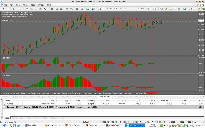Pick the equidistant channel tool
Screen dimensions: 205x128
[x=27, y=9]
